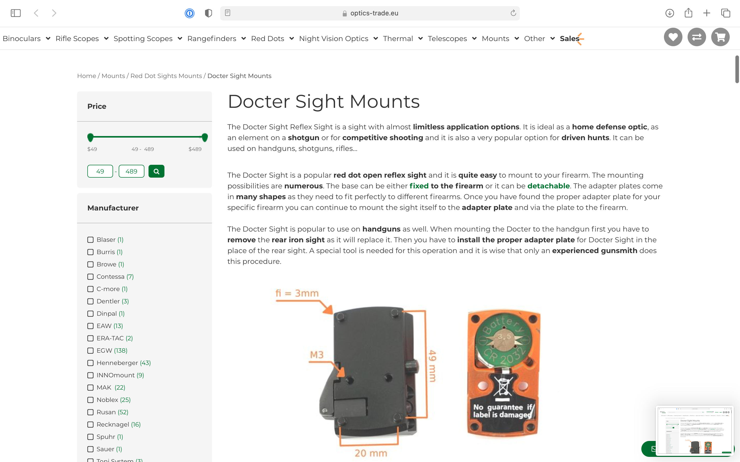The width and height of the screenshot is (740, 462).
Task: Focus the maximum price field showing 489
Action: (132, 171)
